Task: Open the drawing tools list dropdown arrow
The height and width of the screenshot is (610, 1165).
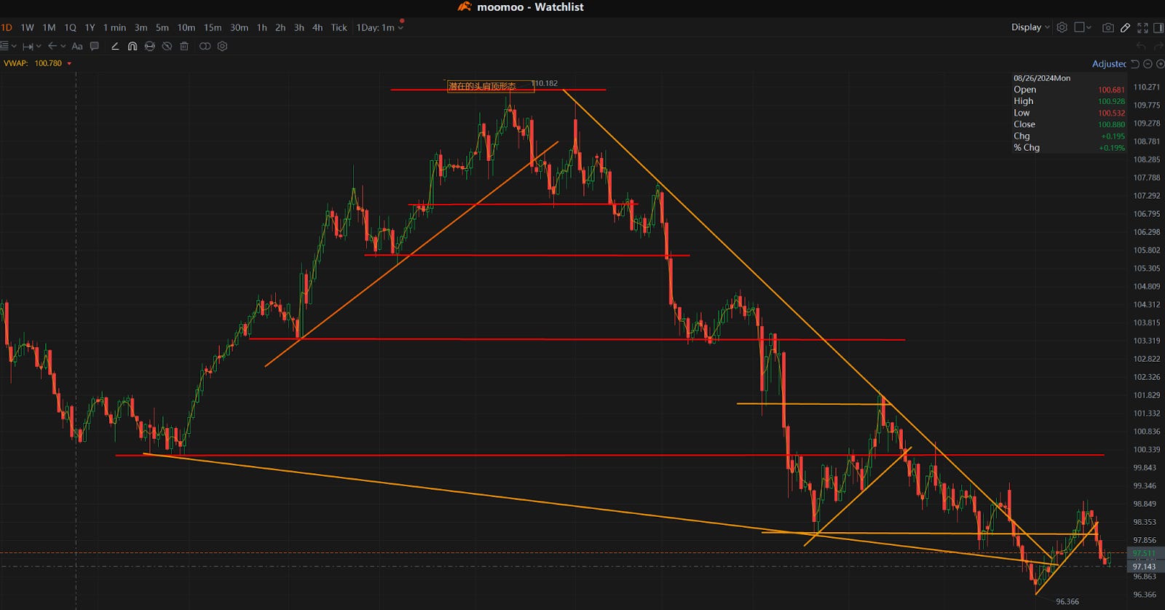Action: click(14, 46)
